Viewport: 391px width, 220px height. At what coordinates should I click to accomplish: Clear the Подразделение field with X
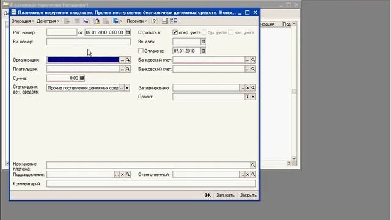122,175
